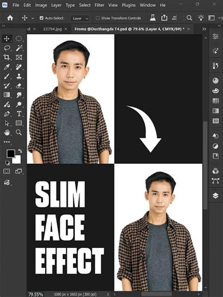Screen dimensions: 223x297
Task: Open the Auto-Select Layer dropdown
Action: [x=79, y=18]
